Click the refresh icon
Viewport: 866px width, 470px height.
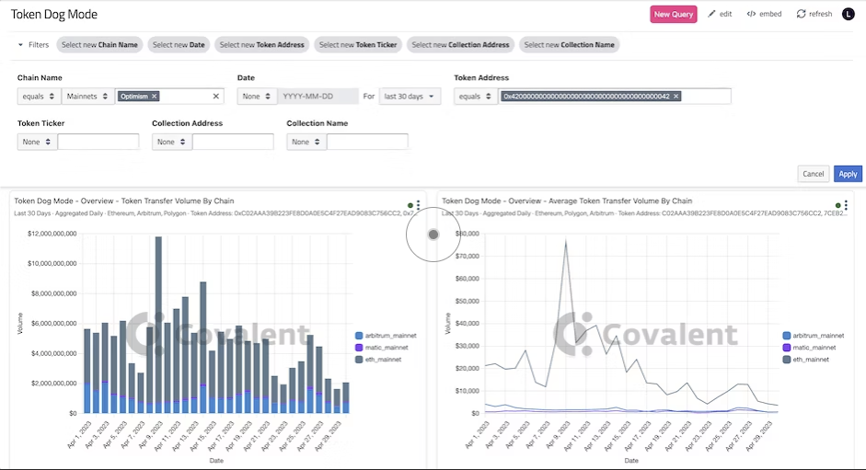[x=801, y=14]
